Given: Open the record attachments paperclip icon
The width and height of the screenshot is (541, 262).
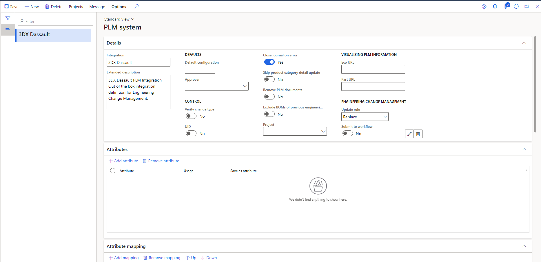Looking at the screenshot, I should click(506, 6).
